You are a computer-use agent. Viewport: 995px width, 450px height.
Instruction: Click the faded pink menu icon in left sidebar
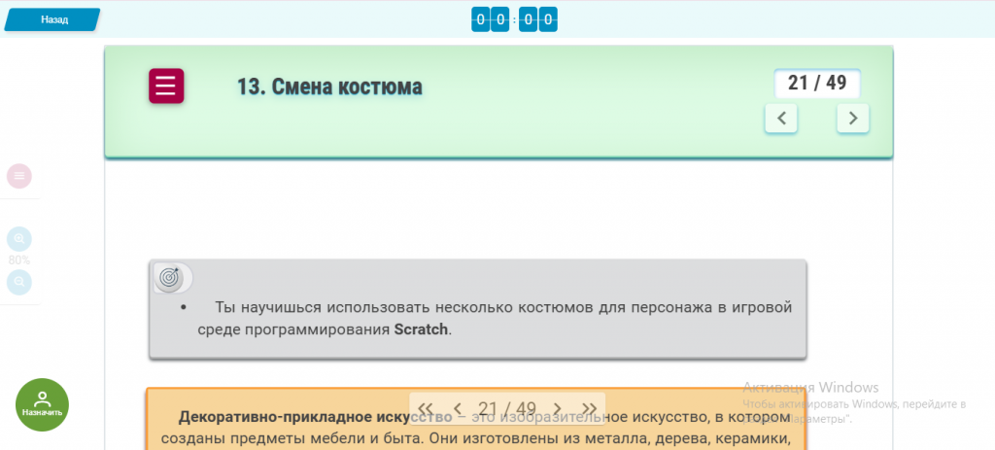[19, 176]
